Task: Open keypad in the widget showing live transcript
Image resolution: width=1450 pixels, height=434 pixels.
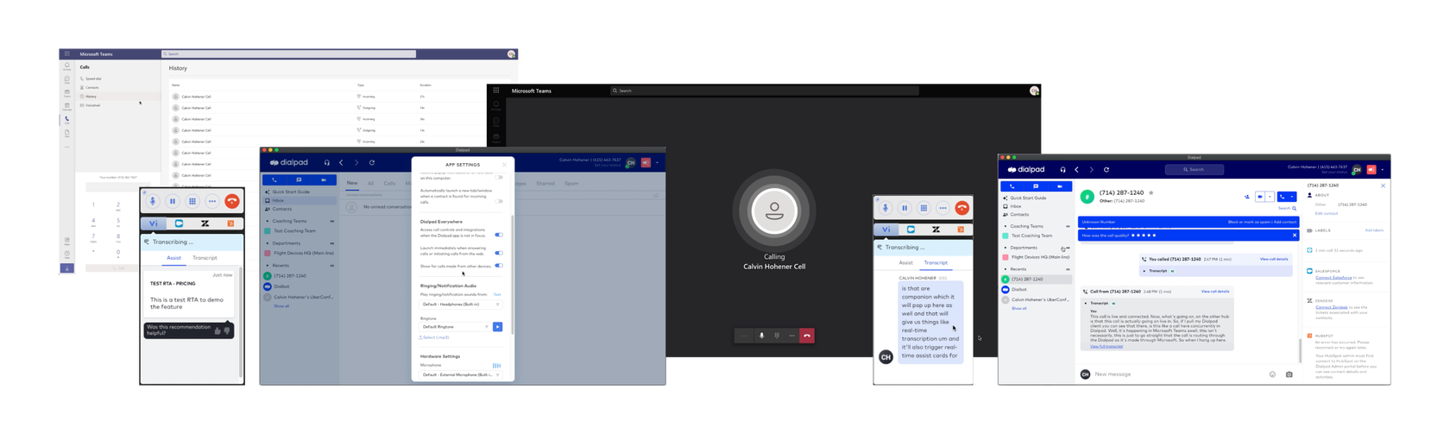Action: coord(924,208)
